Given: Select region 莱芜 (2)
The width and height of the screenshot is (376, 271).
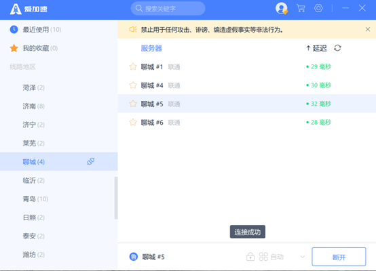Looking at the screenshot, I should 59,143.
